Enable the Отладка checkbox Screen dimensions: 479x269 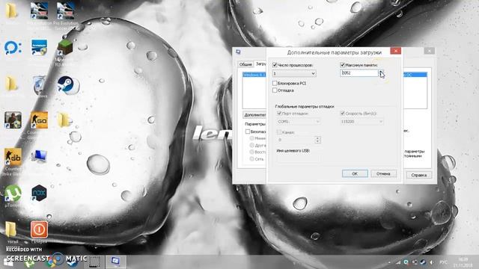[x=275, y=90]
